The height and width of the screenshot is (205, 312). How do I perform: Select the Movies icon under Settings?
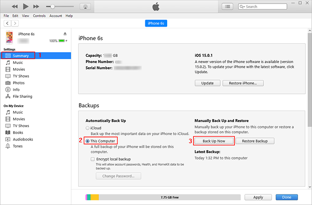[8, 69]
